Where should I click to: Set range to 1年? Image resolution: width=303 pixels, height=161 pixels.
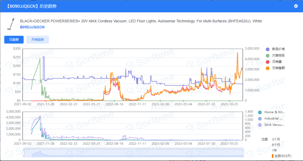click(274, 150)
